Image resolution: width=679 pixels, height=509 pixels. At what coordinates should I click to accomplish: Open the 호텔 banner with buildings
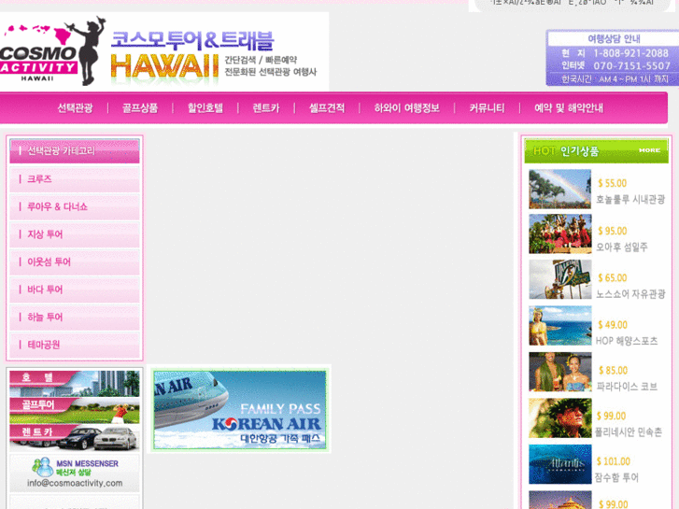coord(75,383)
